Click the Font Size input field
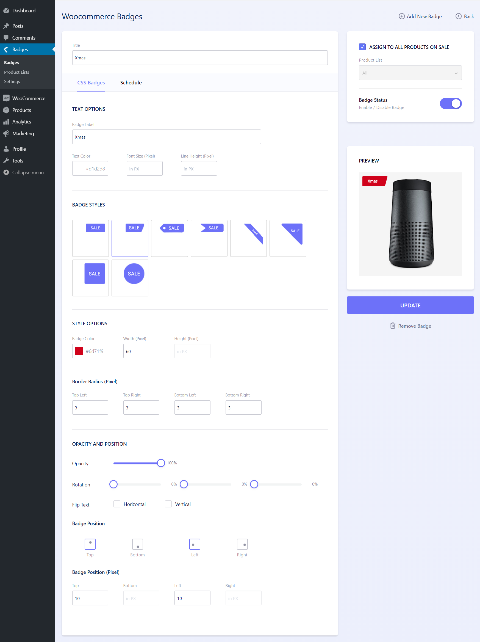The image size is (480, 642). [145, 168]
